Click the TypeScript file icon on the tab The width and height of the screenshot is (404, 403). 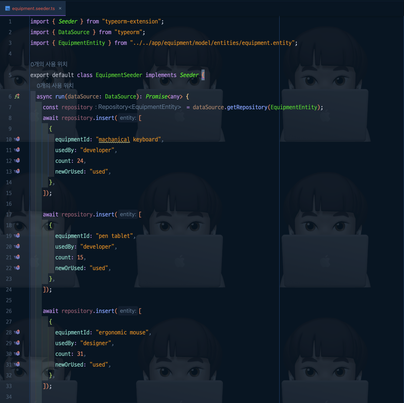(x=8, y=9)
